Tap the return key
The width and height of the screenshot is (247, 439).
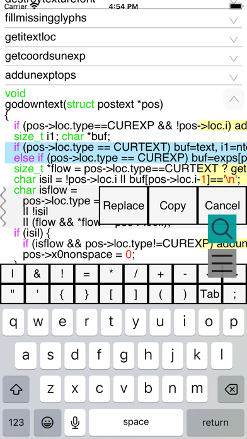coord(215,422)
